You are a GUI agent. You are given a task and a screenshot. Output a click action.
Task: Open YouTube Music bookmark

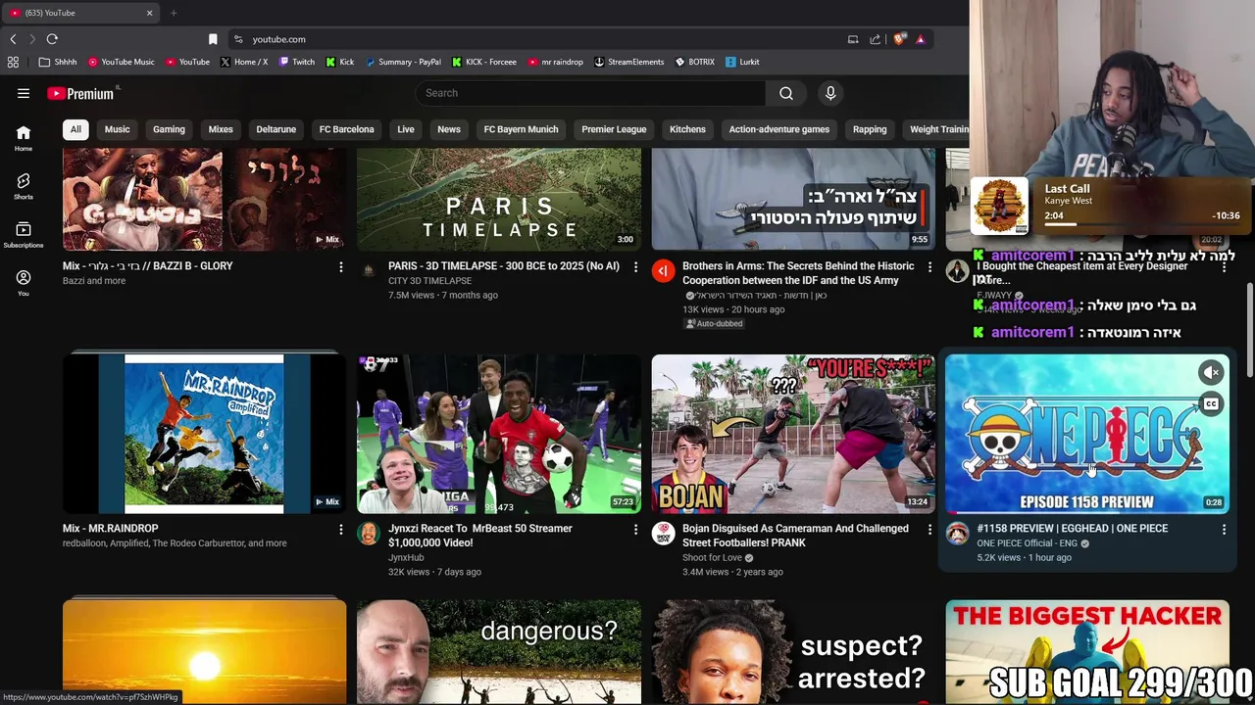tap(122, 62)
